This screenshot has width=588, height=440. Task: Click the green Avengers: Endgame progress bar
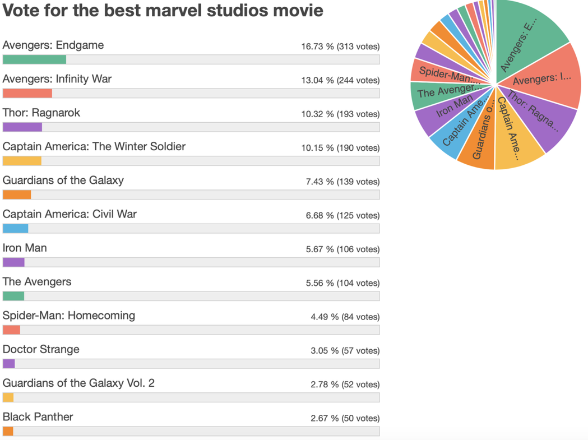(x=34, y=60)
